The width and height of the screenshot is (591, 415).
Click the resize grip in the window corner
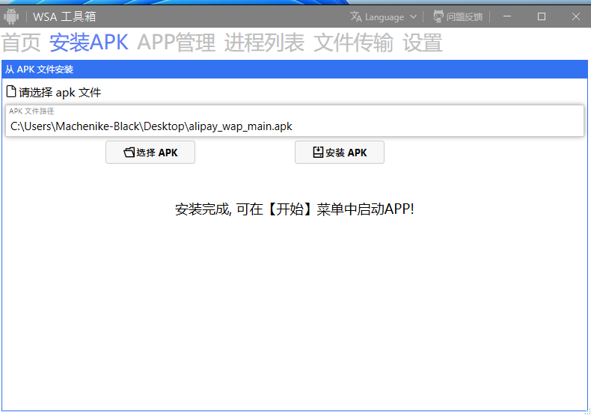pos(587,411)
